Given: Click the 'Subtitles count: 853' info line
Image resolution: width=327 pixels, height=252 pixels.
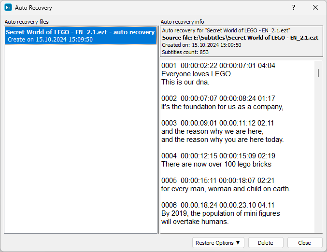Looking at the screenshot, I should (x=185, y=52).
